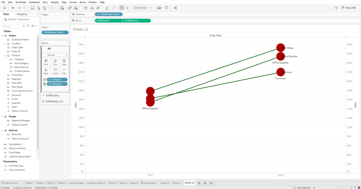Open the Dashboard 1 tab

point(149,183)
